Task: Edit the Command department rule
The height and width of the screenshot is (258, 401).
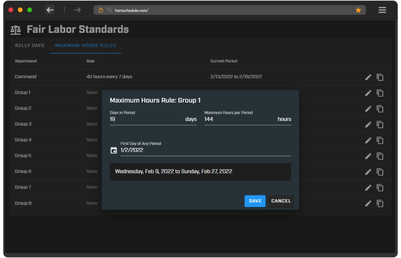Action: [368, 77]
